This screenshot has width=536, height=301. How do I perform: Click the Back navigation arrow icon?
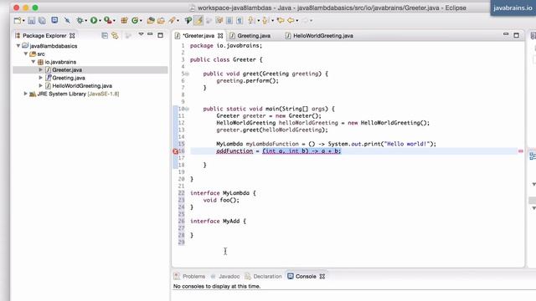291,20
